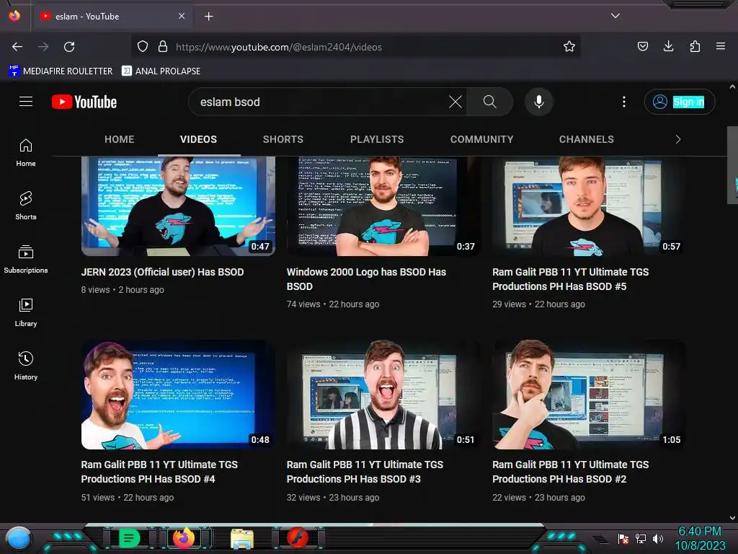This screenshot has height=554, width=738.
Task: Open title Ram Galit Has BSOD #2
Action: click(x=571, y=472)
